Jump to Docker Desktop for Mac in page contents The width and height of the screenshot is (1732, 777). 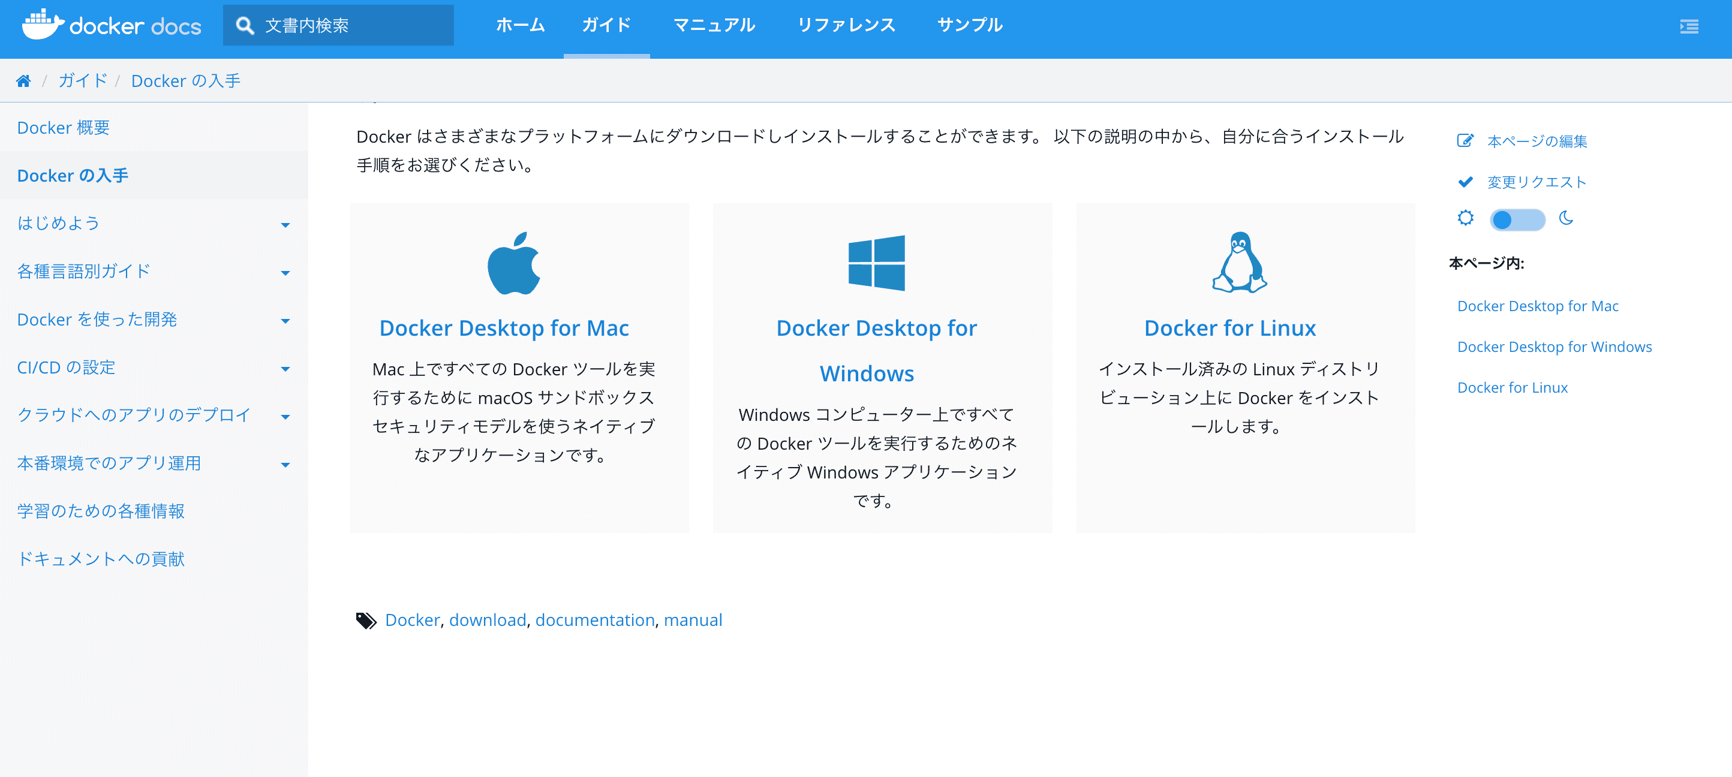coord(1538,306)
